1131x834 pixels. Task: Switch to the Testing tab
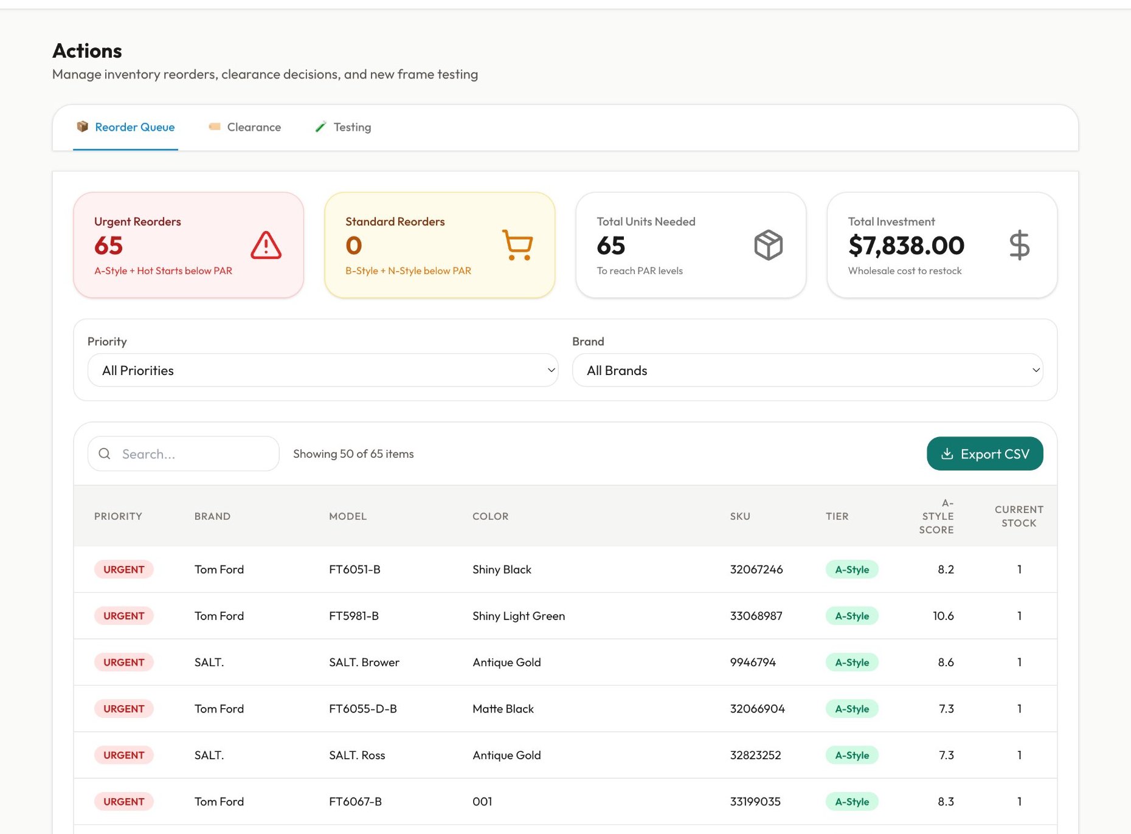pos(353,126)
